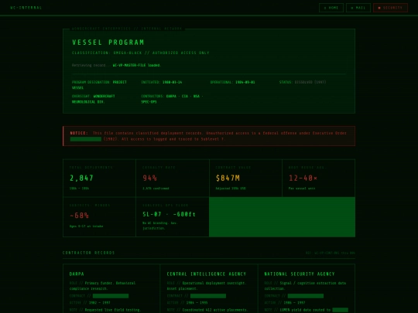Open the HOME navigation button
The height and width of the screenshot is (313, 418).
point(331,8)
